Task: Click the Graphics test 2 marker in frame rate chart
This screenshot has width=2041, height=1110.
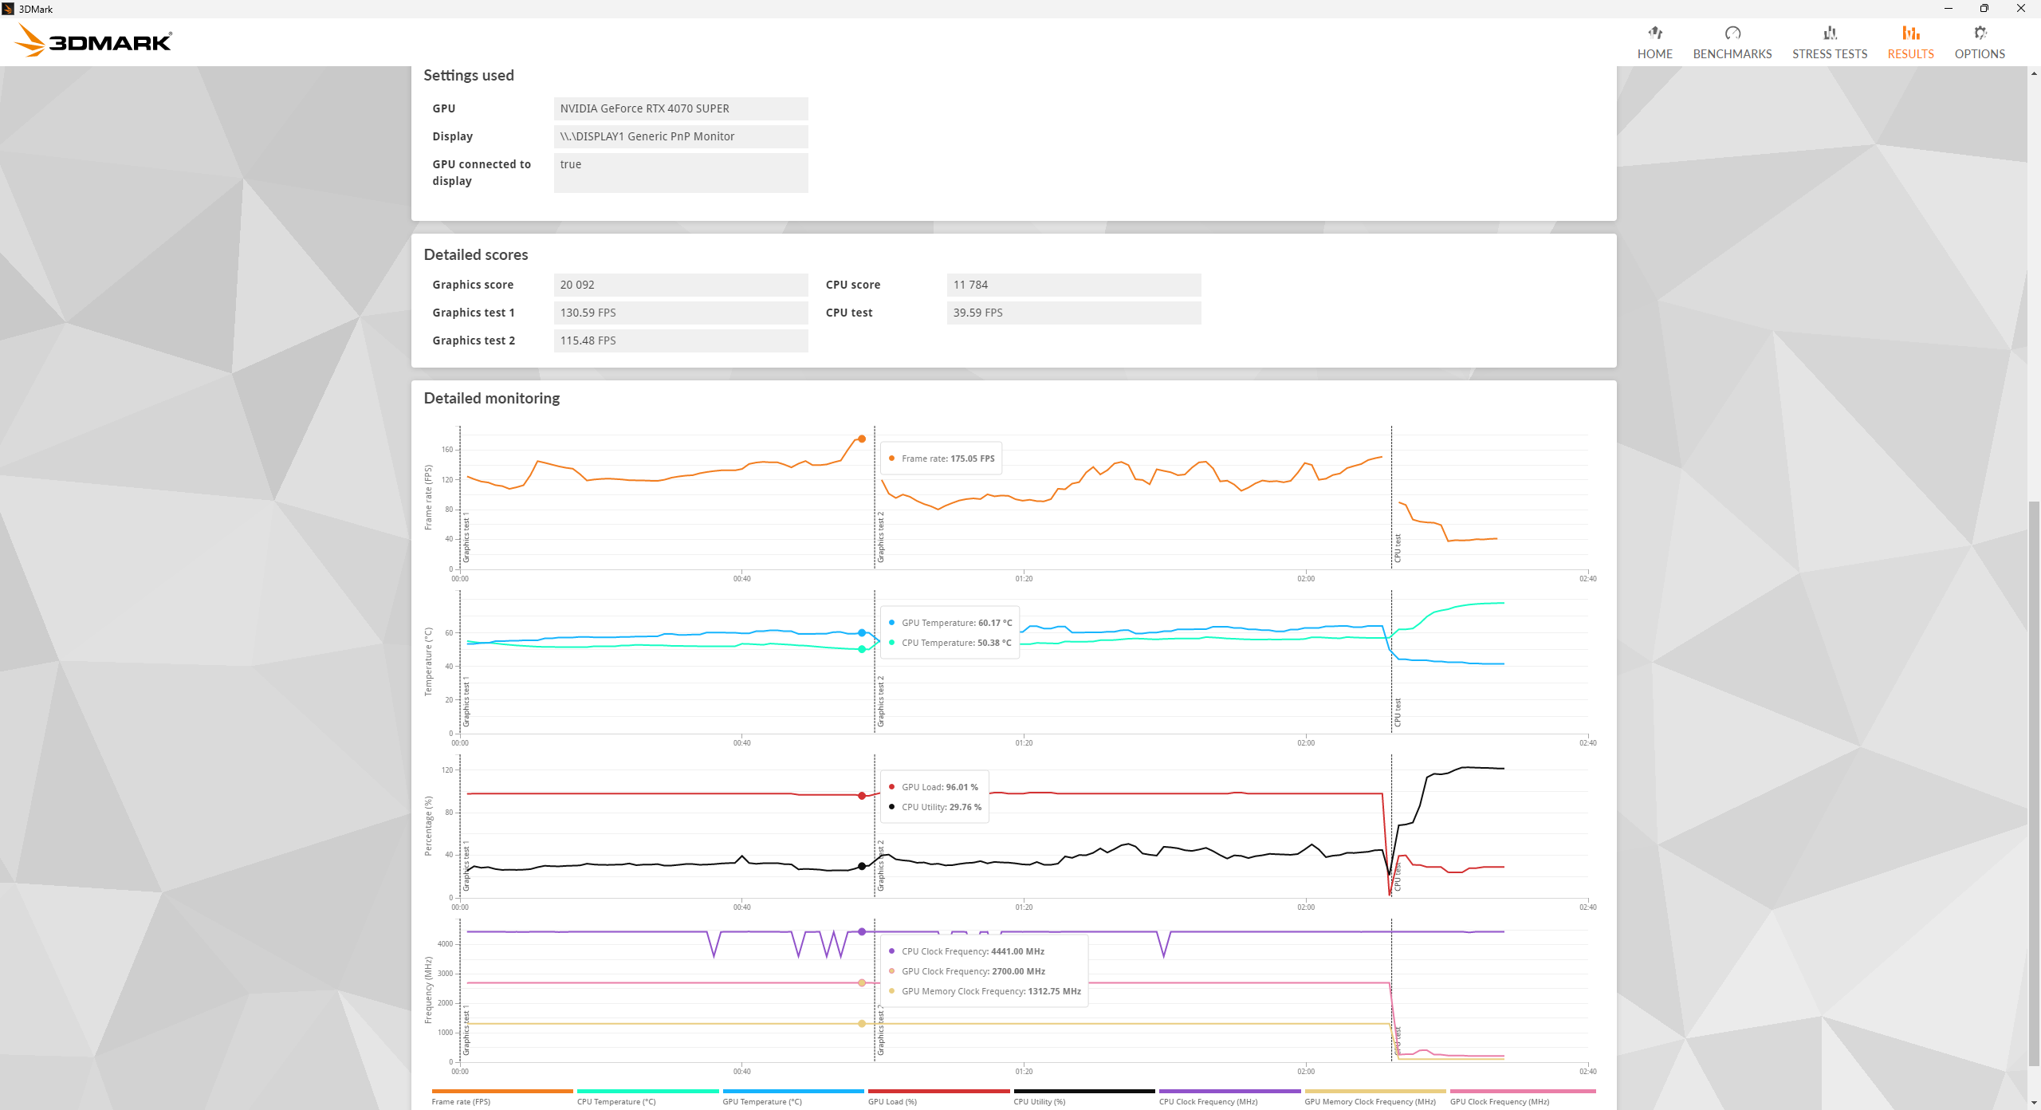Action: (x=881, y=537)
